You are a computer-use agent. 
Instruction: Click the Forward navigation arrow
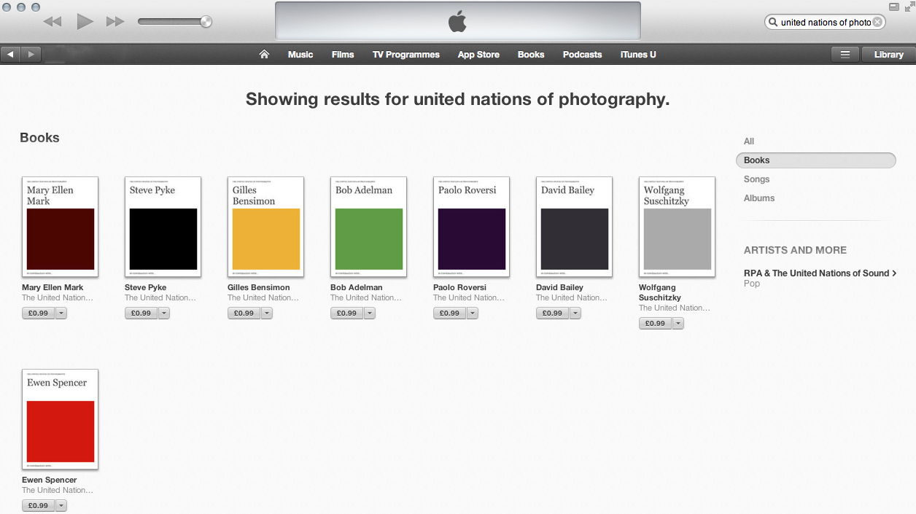tap(30, 54)
